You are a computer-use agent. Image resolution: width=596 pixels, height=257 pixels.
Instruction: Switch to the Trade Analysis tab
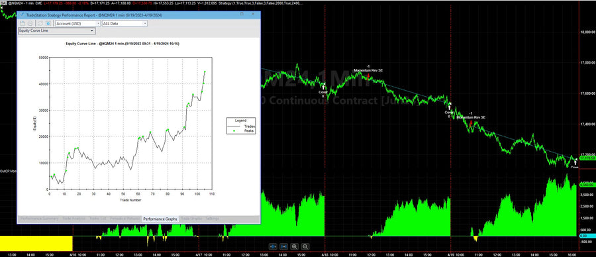[74, 219]
